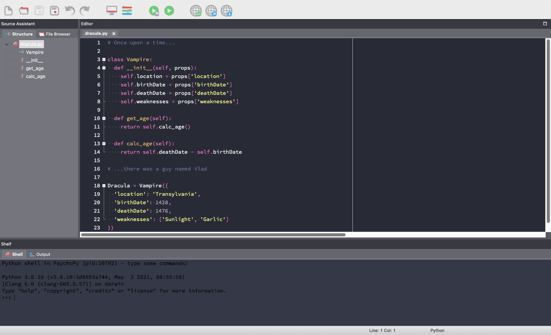
Task: Open the Pavlovia user globe icon
Action: (227, 11)
